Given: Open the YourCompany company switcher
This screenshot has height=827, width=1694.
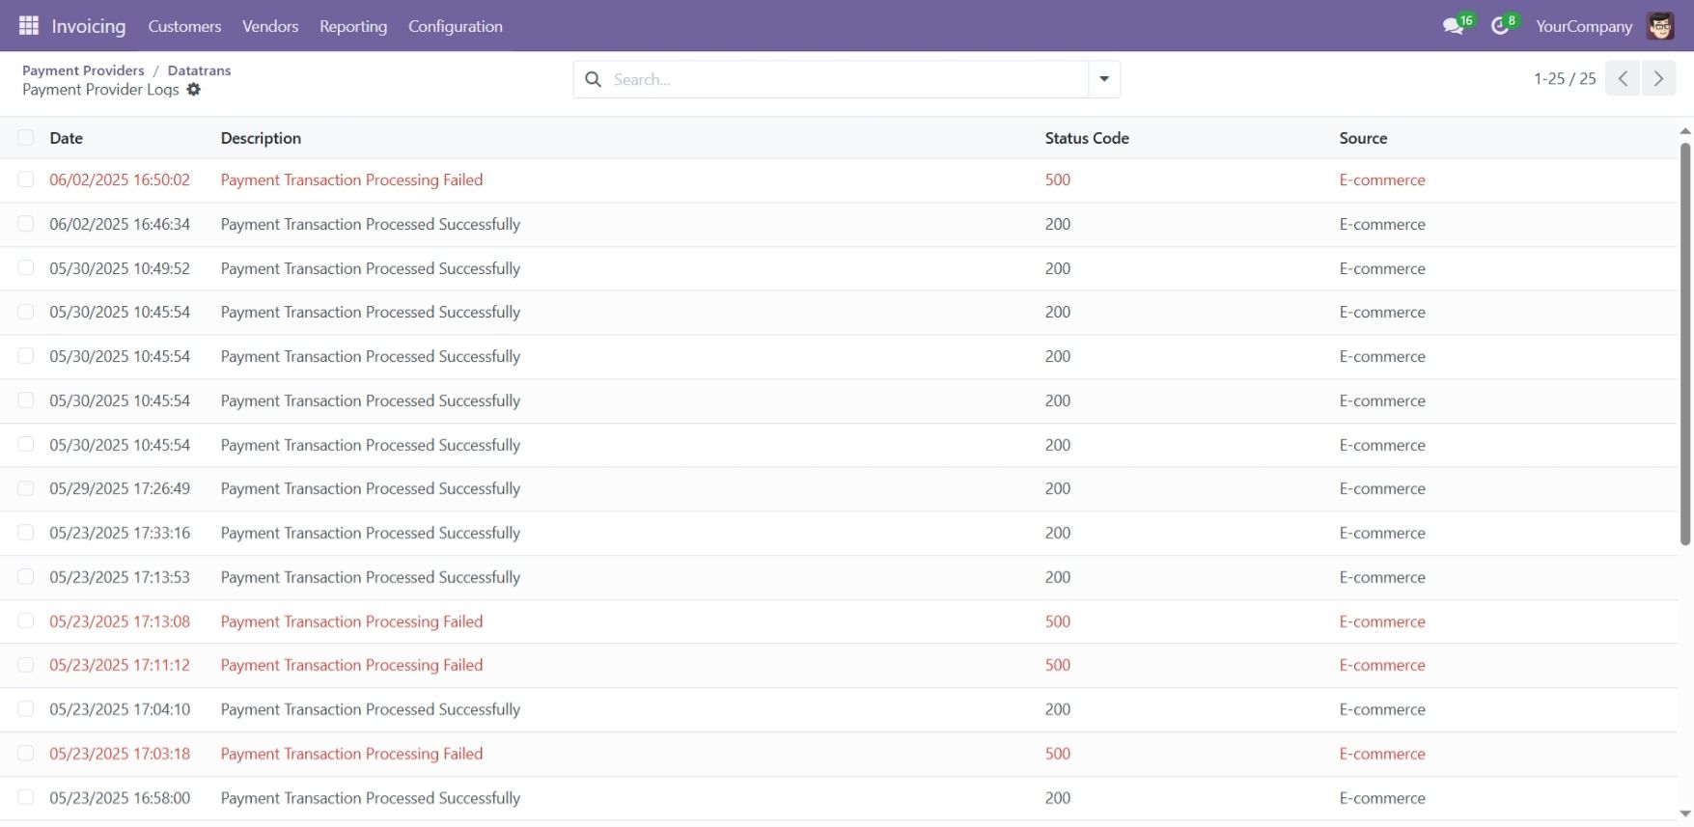Looking at the screenshot, I should point(1583,26).
